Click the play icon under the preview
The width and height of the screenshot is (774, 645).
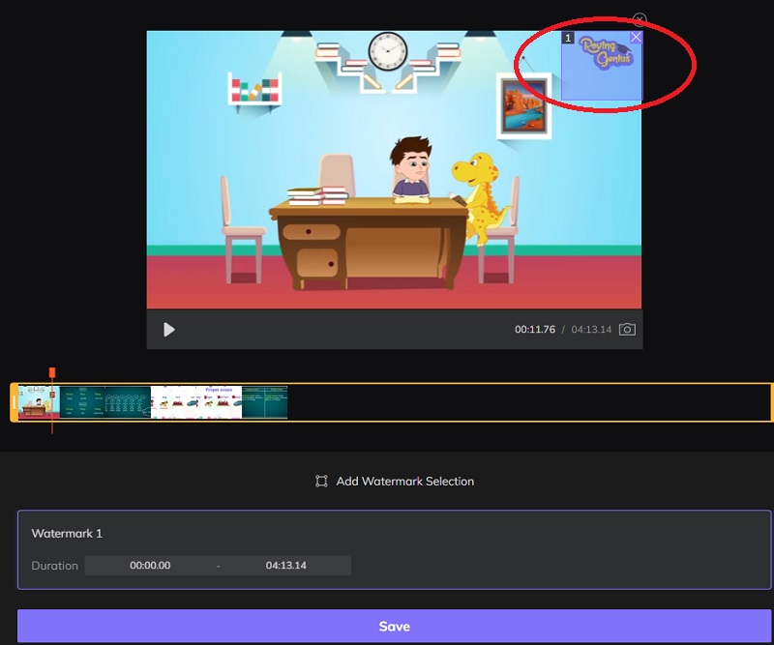click(x=167, y=329)
